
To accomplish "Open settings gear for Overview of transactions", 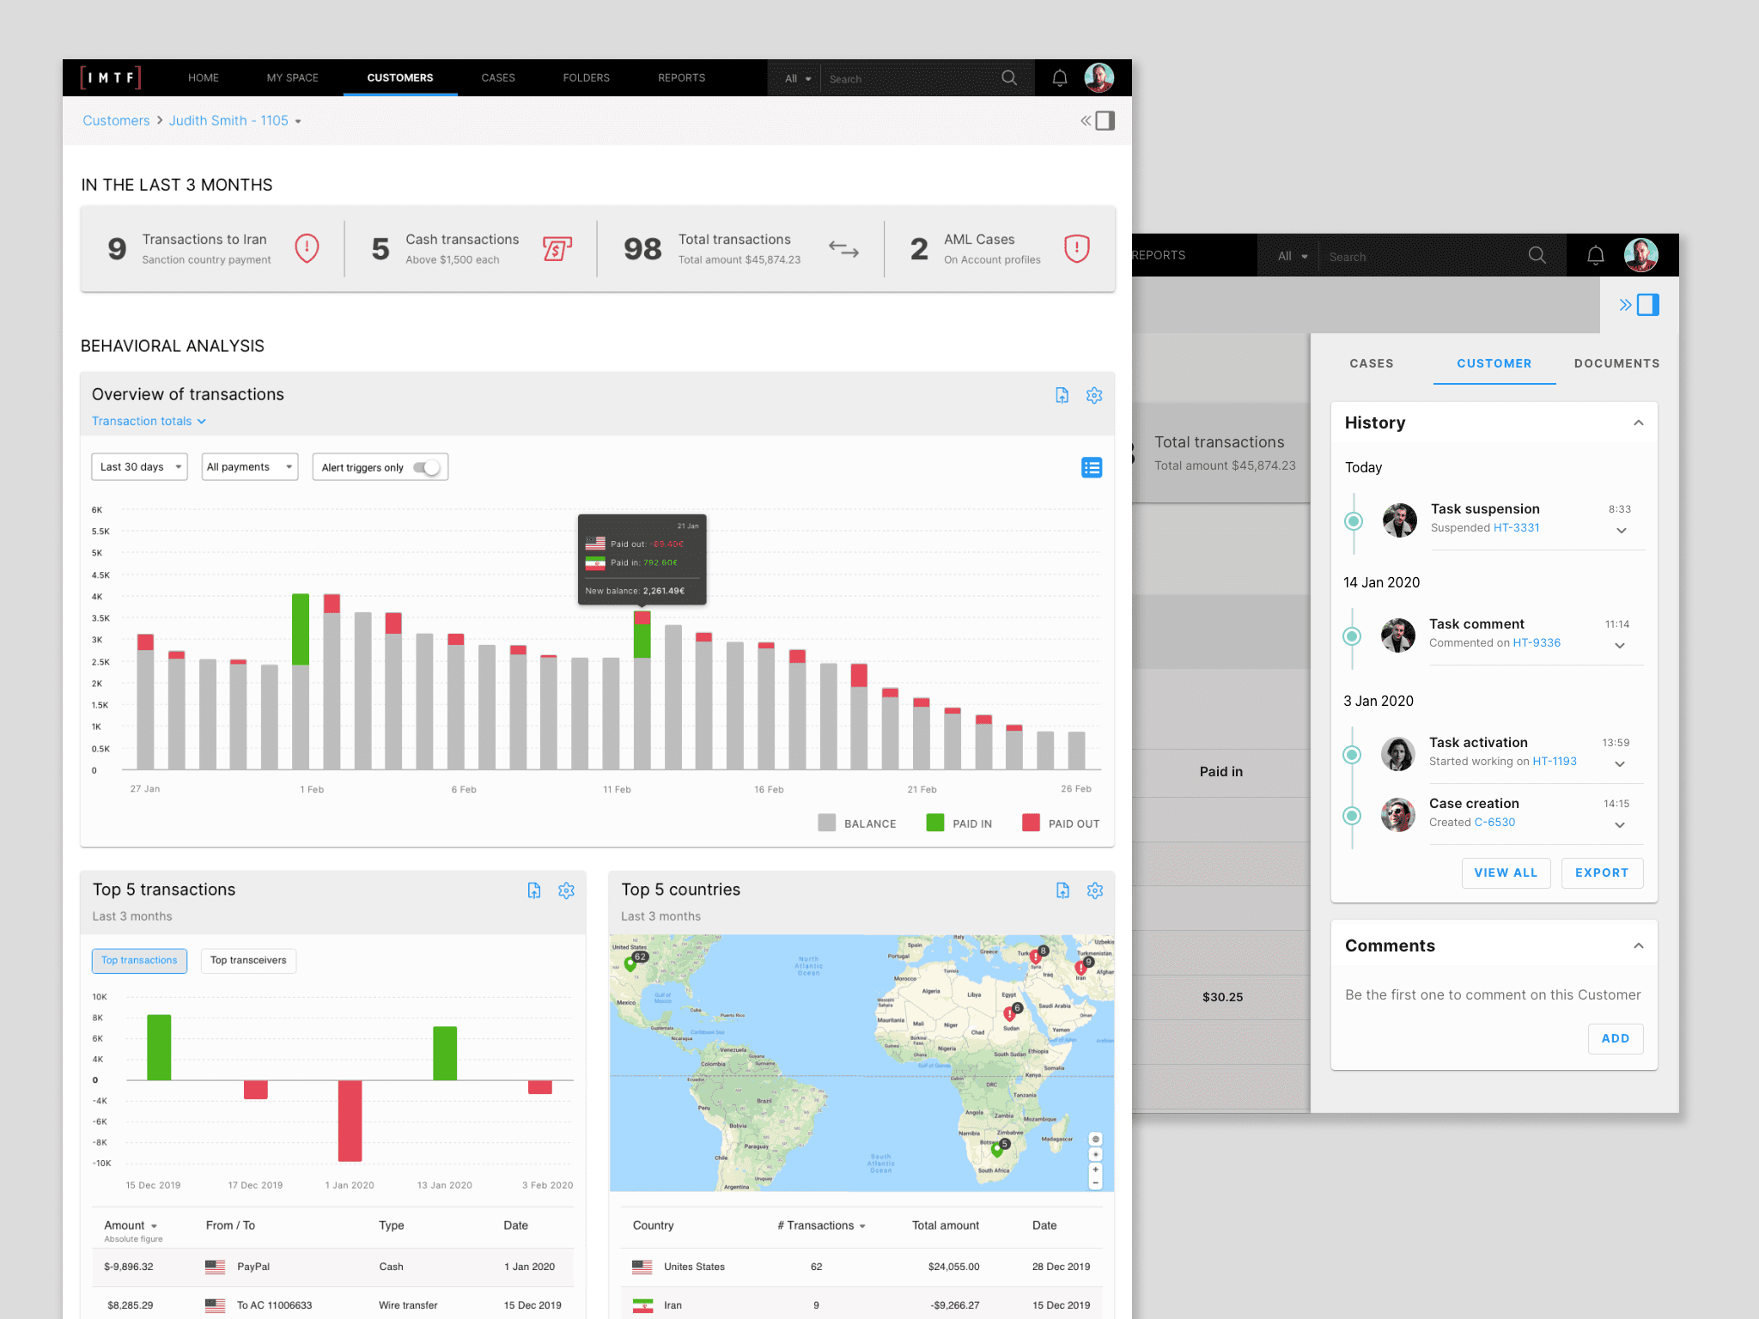I will pyautogui.click(x=1093, y=395).
